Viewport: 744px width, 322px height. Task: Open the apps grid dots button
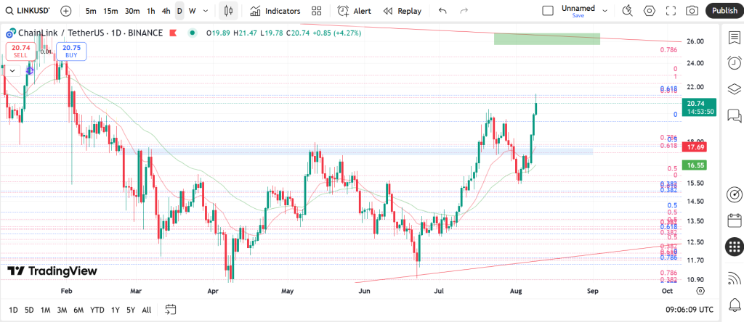coord(734,247)
